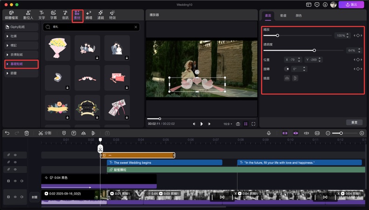Delete the selected clip with trash icon
This screenshot has height=210, width=369.
(x=27, y=133)
